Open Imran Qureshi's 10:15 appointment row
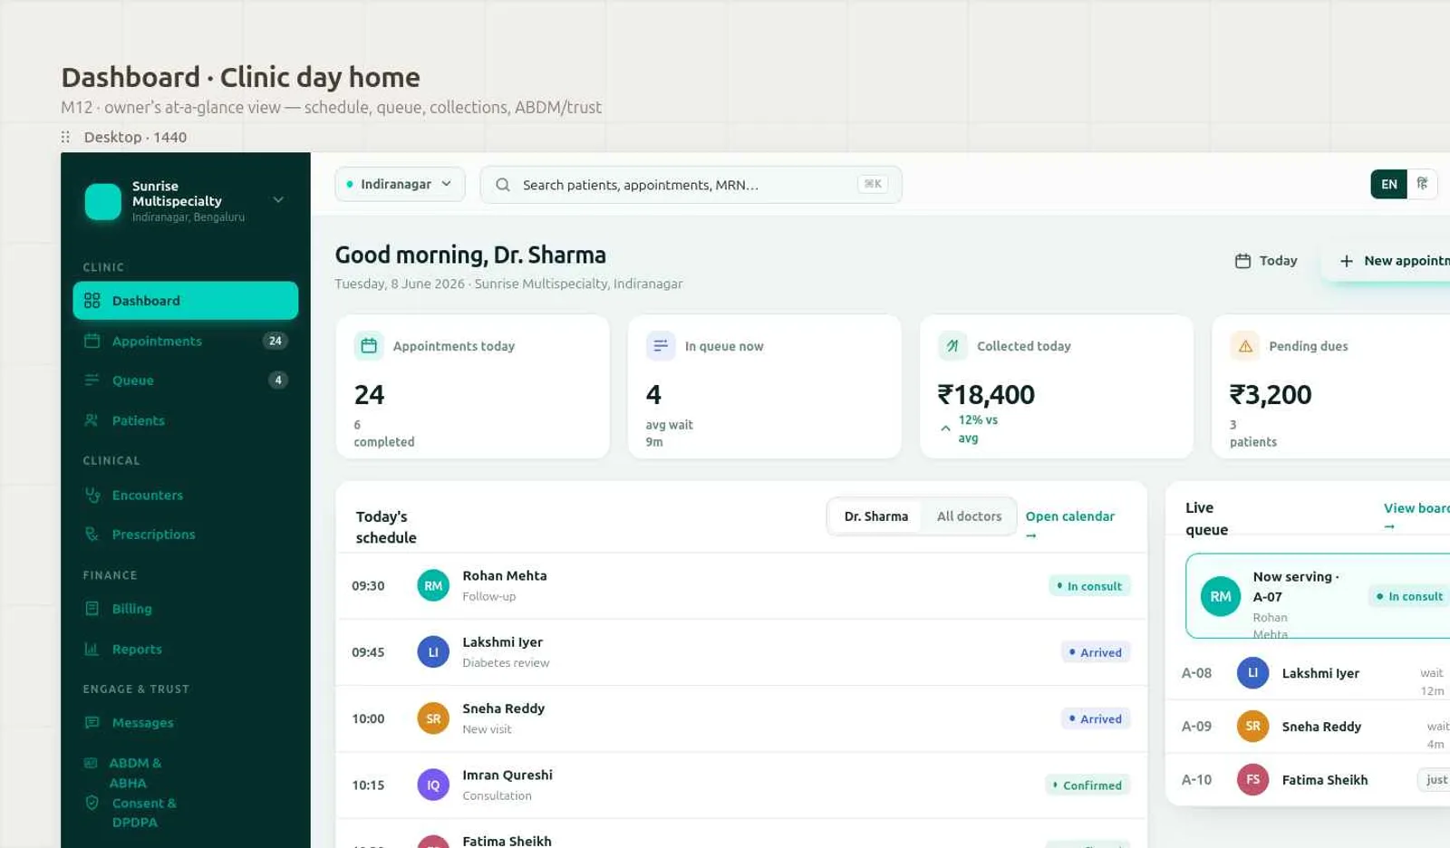Viewport: 1450px width, 848px height. click(x=741, y=785)
